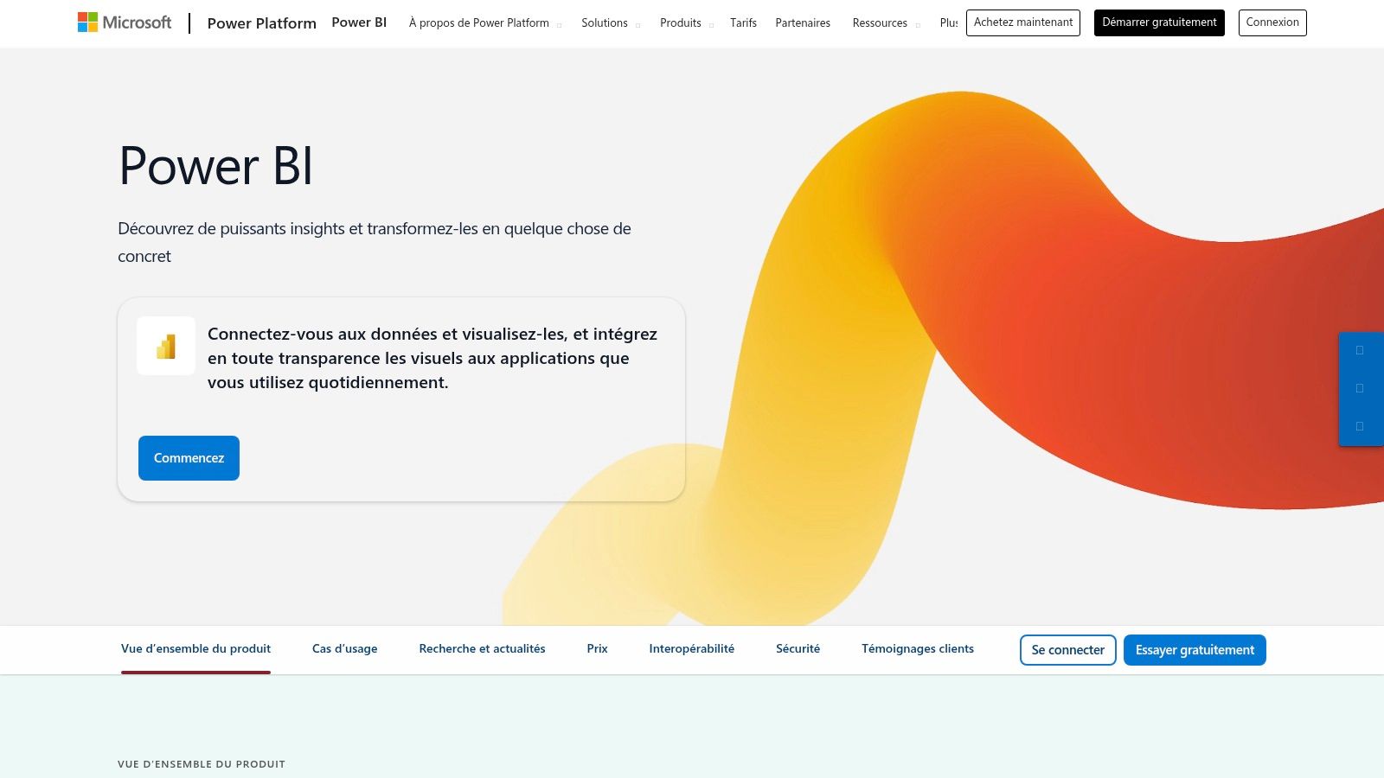Open the À propos de Power Platform dropdown

pyautogui.click(x=479, y=22)
